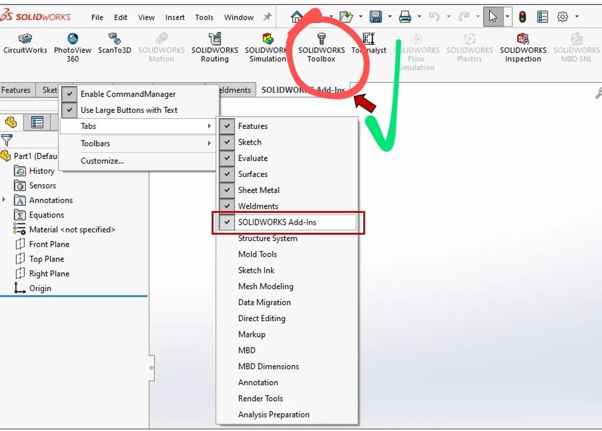Activate the ScanTo3D add-in
The height and width of the screenshot is (431, 602).
(115, 43)
